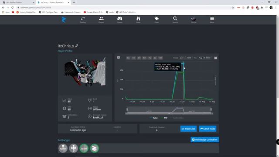The image size is (279, 157).
Task: Click the chart navigator left scroll arrow
Action: click(x=126, y=113)
